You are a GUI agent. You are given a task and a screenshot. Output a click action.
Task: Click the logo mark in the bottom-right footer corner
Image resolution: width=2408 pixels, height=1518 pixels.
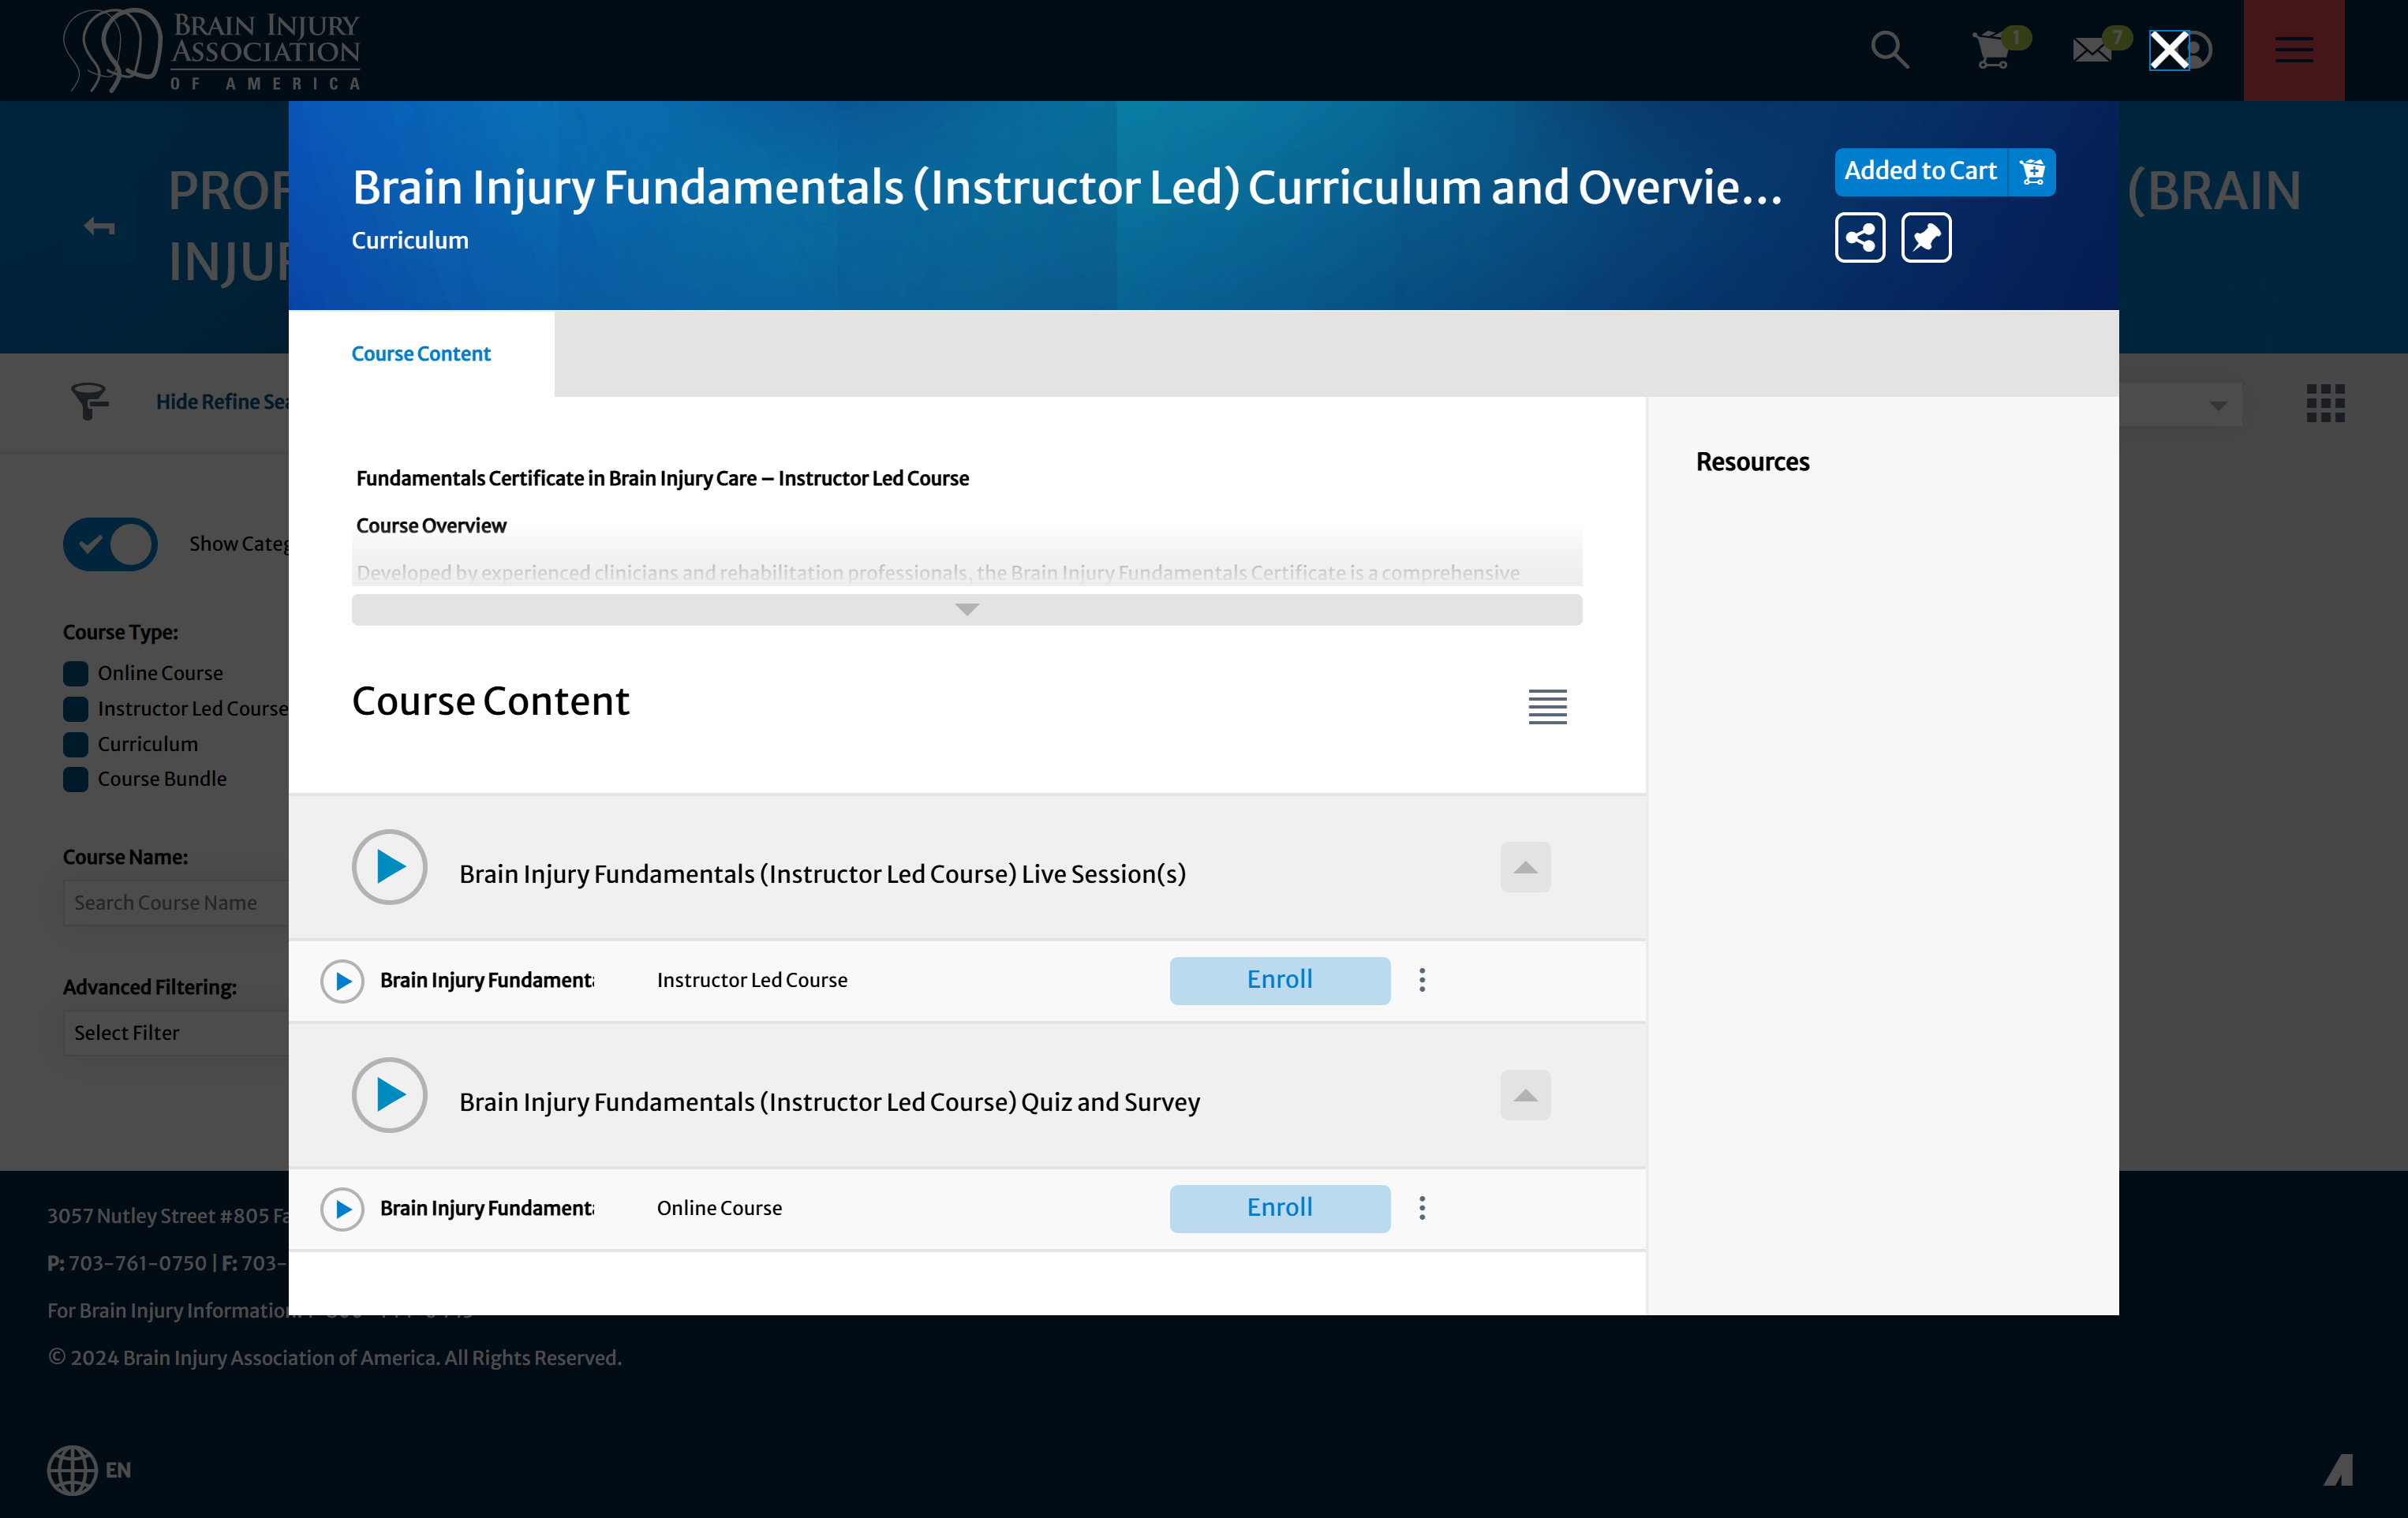click(x=2338, y=1470)
